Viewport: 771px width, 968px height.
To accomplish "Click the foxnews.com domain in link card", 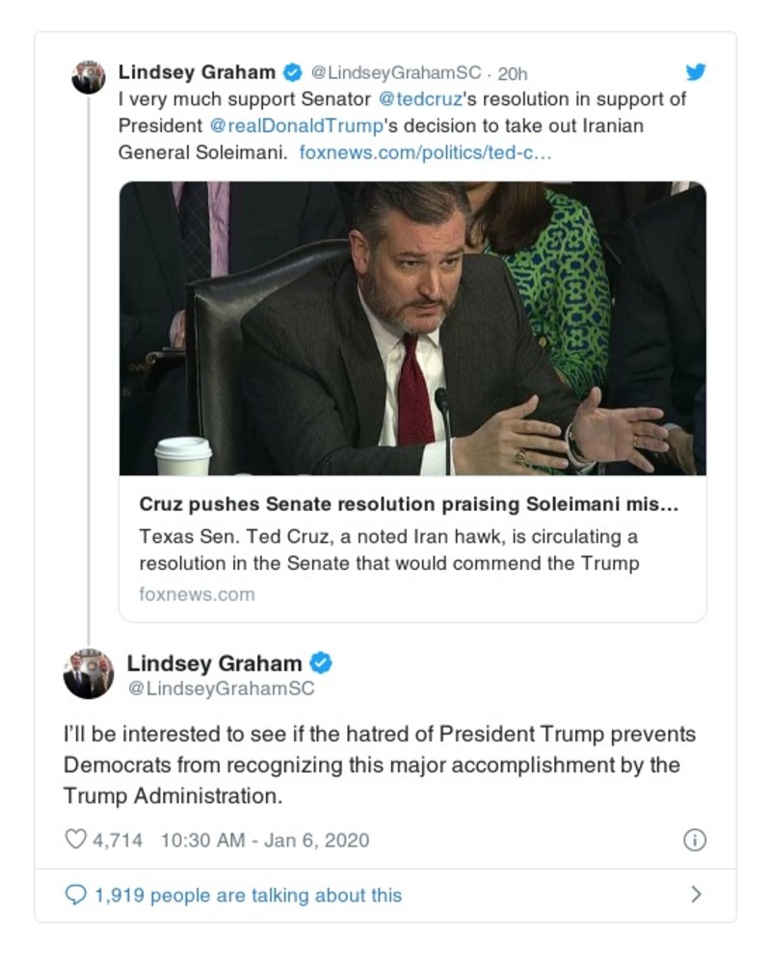I will pyautogui.click(x=197, y=594).
